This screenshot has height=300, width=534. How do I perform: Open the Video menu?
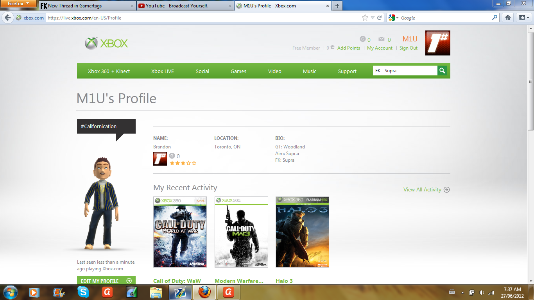click(275, 71)
